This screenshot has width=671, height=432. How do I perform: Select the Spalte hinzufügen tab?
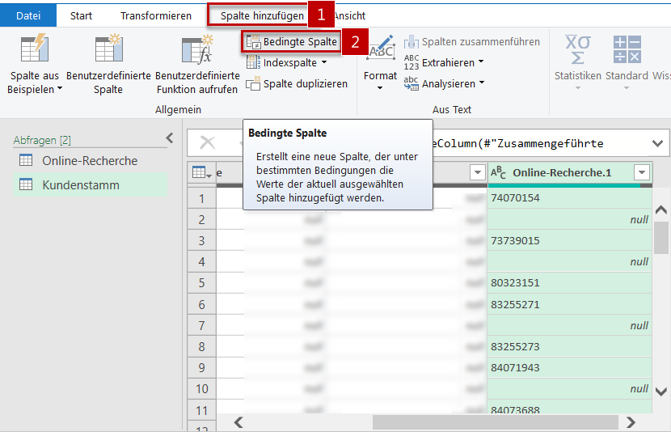[x=262, y=16]
